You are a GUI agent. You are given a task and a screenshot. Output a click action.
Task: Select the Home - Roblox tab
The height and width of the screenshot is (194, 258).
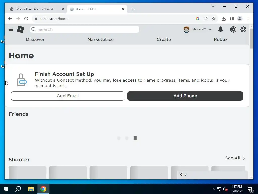click(97, 9)
